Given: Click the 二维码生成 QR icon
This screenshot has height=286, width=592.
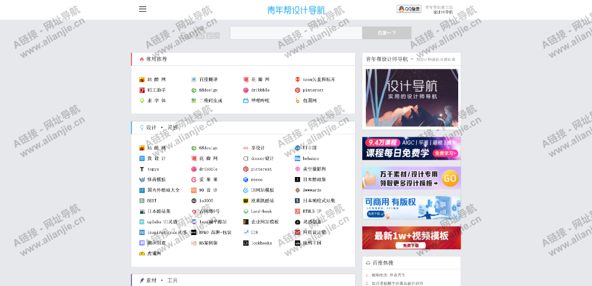Looking at the screenshot, I should [194, 101].
